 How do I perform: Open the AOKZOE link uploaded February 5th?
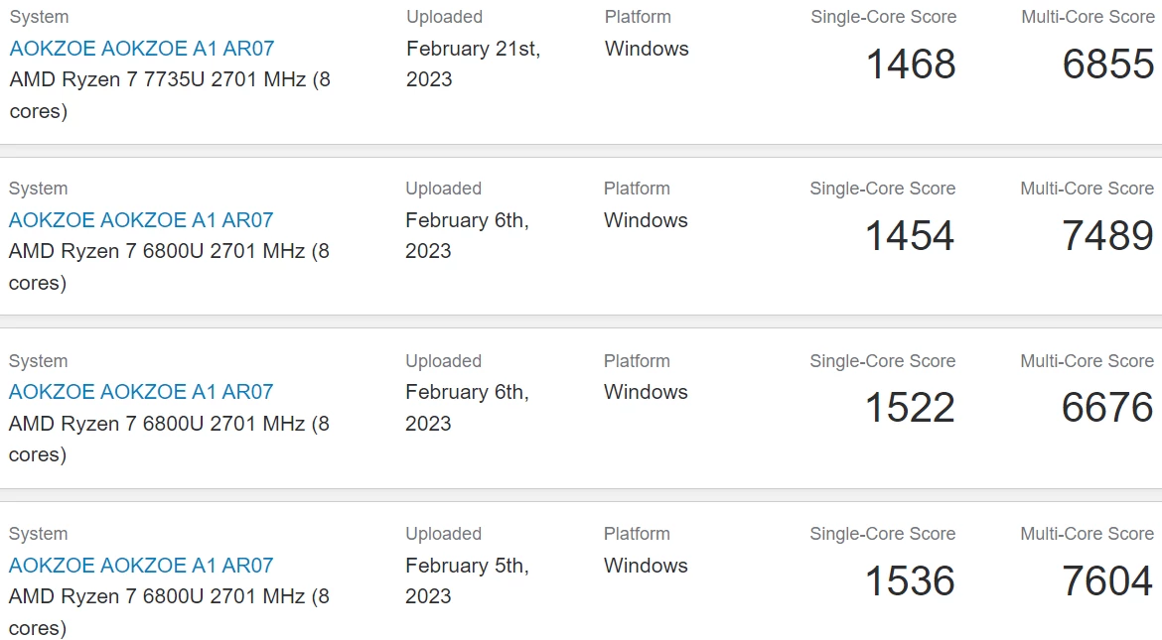[x=141, y=566]
